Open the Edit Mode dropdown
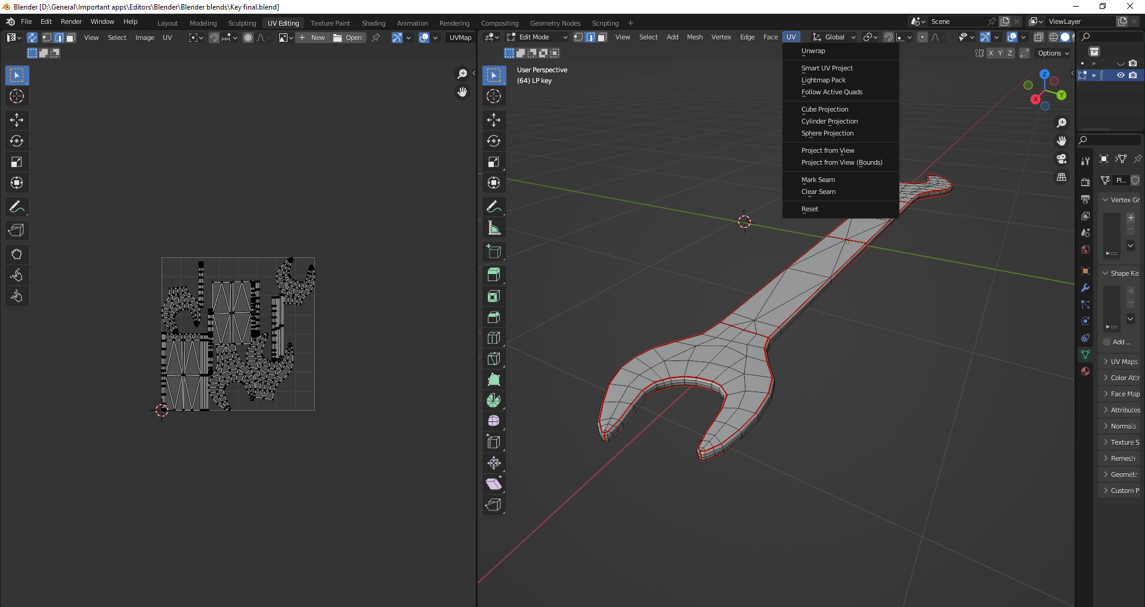 [537, 37]
